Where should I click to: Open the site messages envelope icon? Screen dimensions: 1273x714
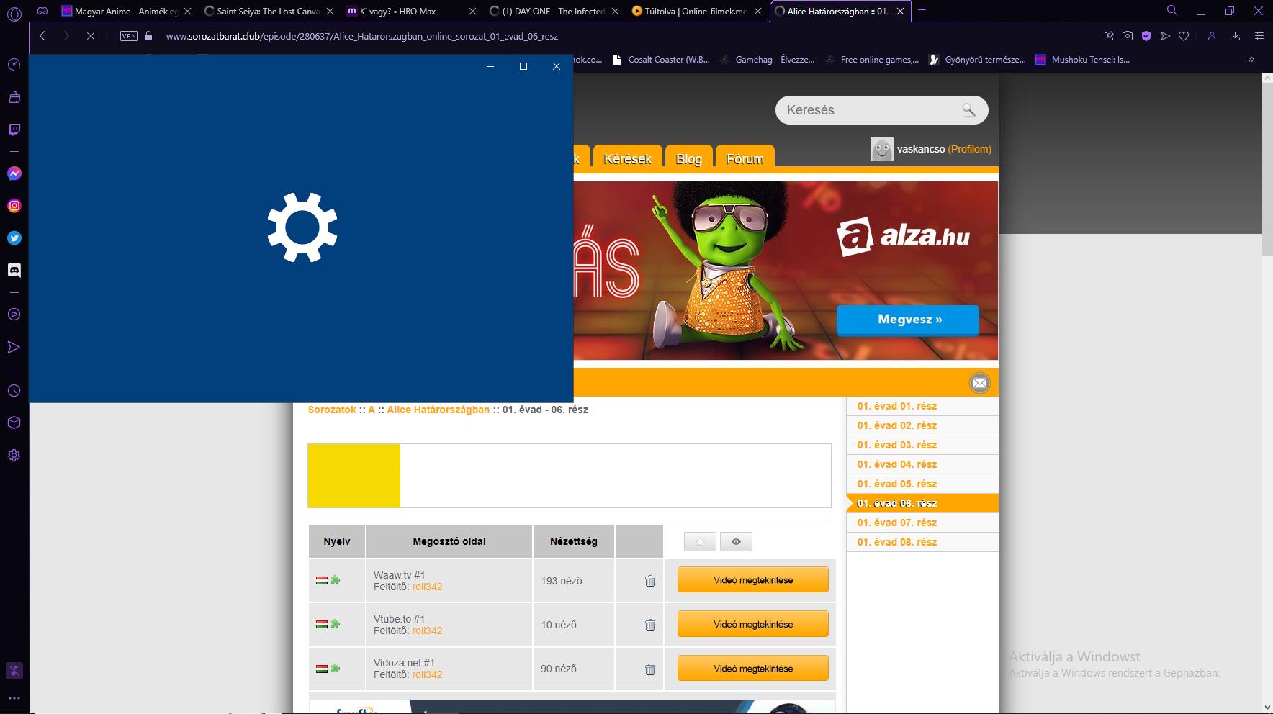click(979, 383)
